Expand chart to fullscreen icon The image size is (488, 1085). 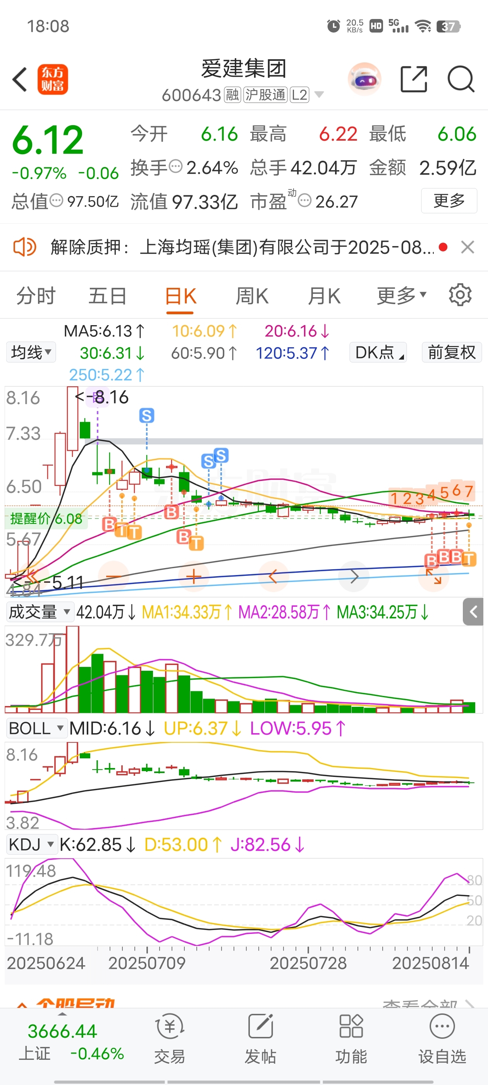[x=434, y=576]
